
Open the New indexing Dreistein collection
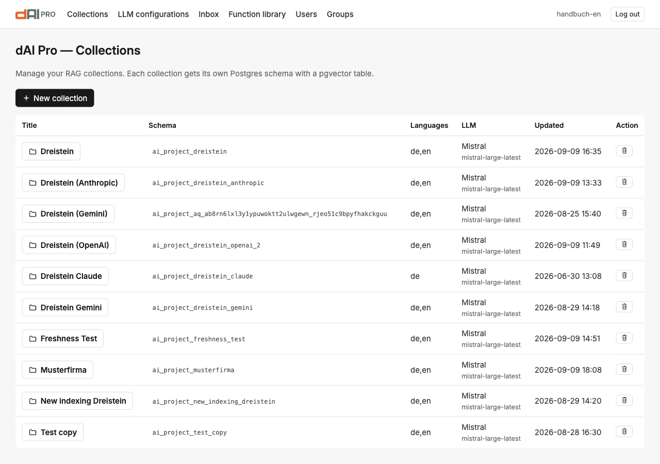pyautogui.click(x=77, y=401)
